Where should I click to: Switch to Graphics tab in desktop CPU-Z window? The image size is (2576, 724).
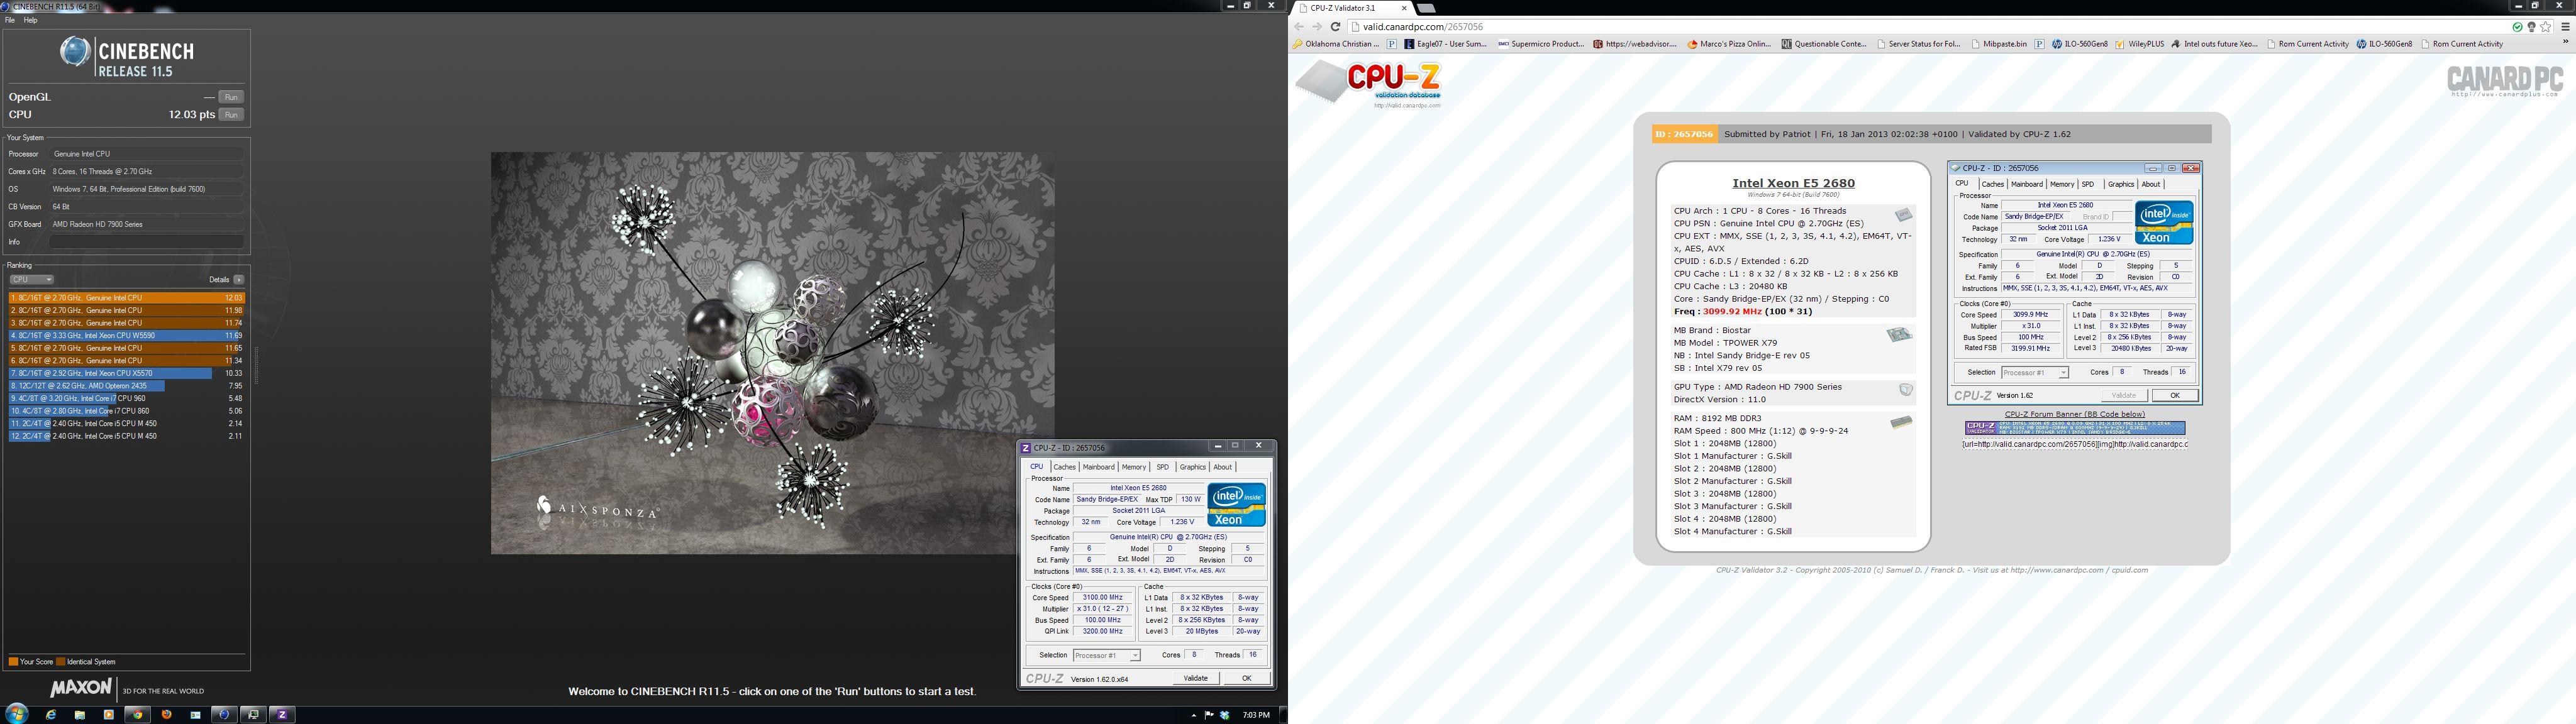[1193, 467]
